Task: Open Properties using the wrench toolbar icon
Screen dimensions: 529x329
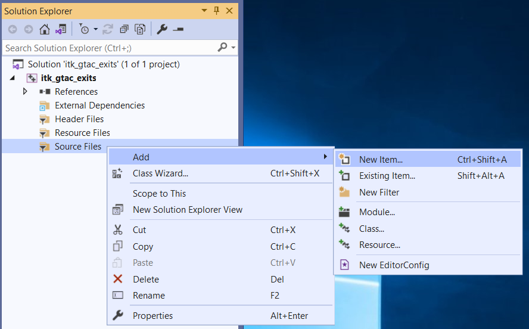Action: point(161,29)
